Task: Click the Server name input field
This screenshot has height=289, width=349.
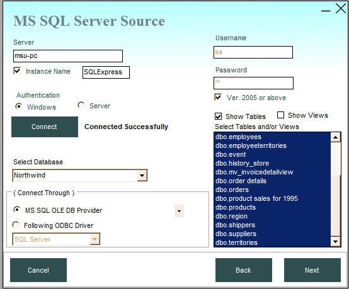Action: point(68,56)
